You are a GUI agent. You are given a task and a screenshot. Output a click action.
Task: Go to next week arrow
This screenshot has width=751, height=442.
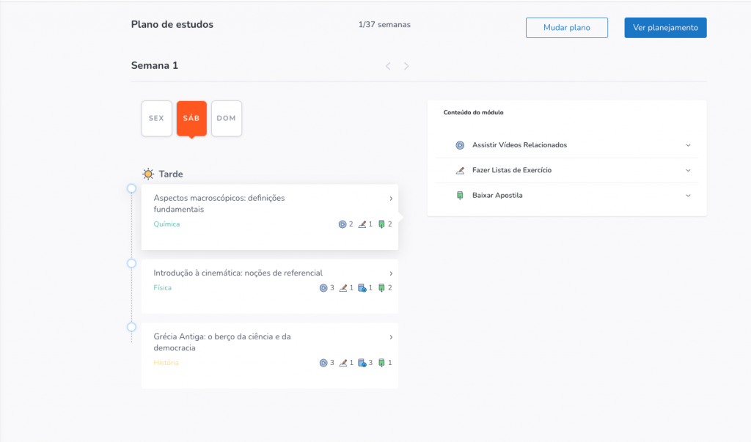click(406, 66)
